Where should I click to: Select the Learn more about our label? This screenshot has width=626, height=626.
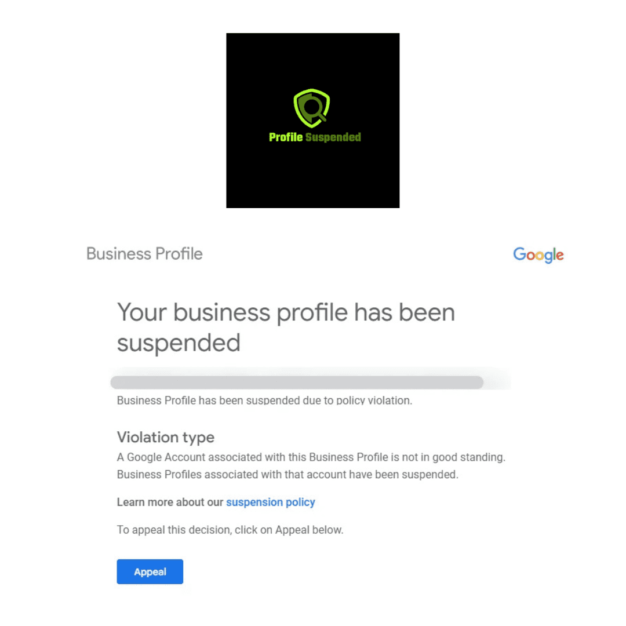click(x=170, y=502)
